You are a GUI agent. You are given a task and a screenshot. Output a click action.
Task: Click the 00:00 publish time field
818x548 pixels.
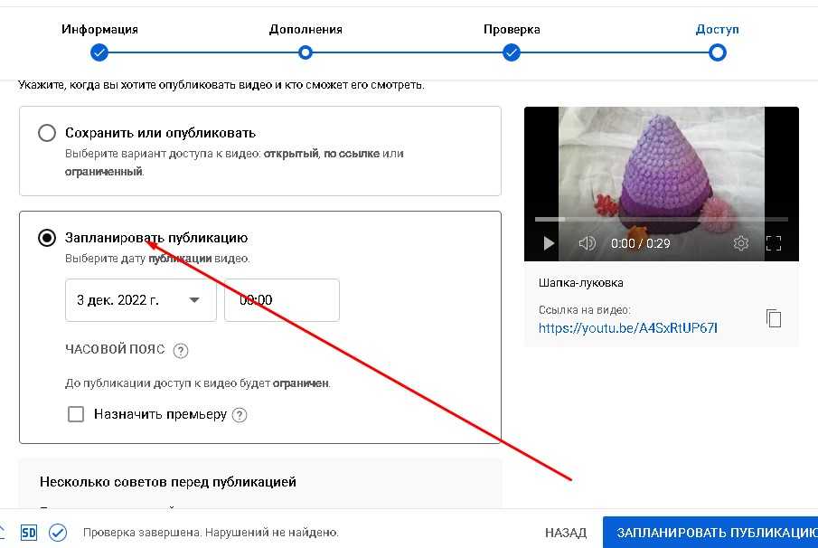281,300
